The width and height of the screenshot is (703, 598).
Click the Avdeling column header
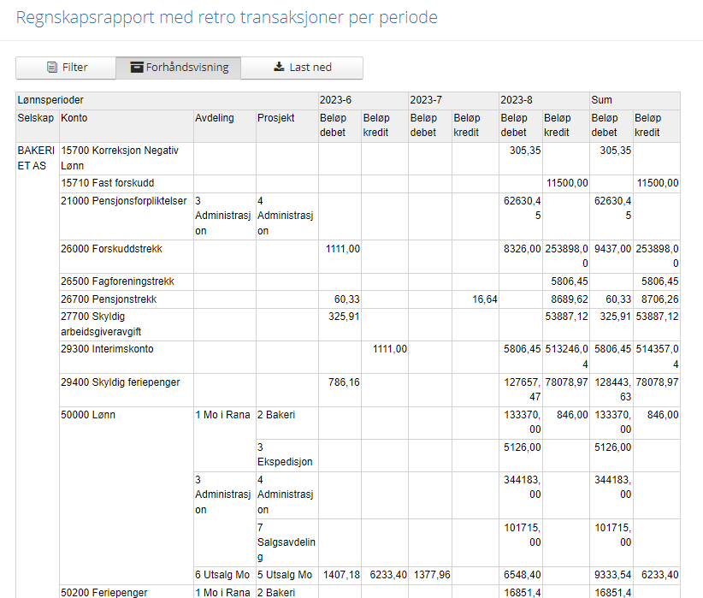[x=225, y=126]
